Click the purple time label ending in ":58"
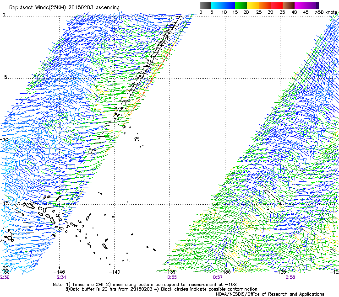 (x=290, y=277)
